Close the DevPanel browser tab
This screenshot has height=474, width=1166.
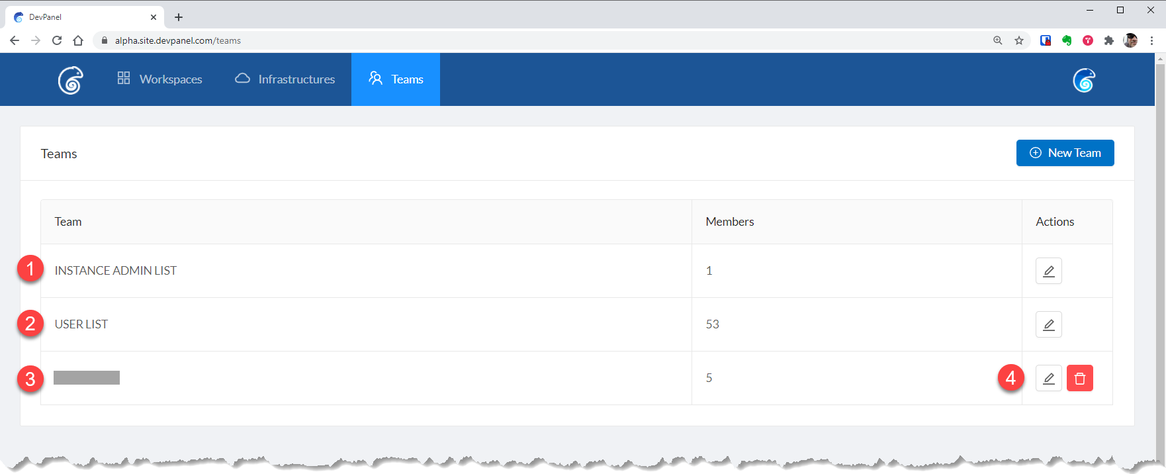154,17
